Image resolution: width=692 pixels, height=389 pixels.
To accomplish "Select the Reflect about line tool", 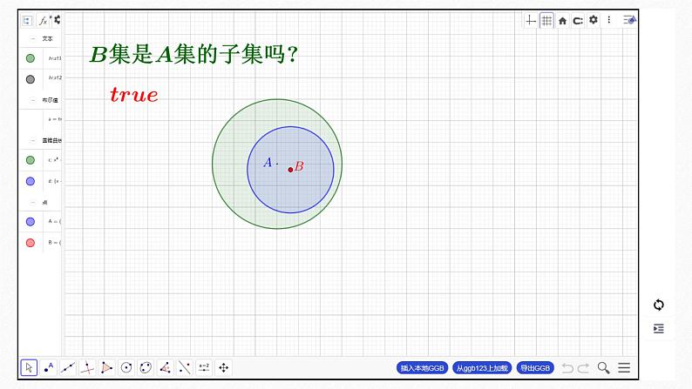I will pos(185,367).
